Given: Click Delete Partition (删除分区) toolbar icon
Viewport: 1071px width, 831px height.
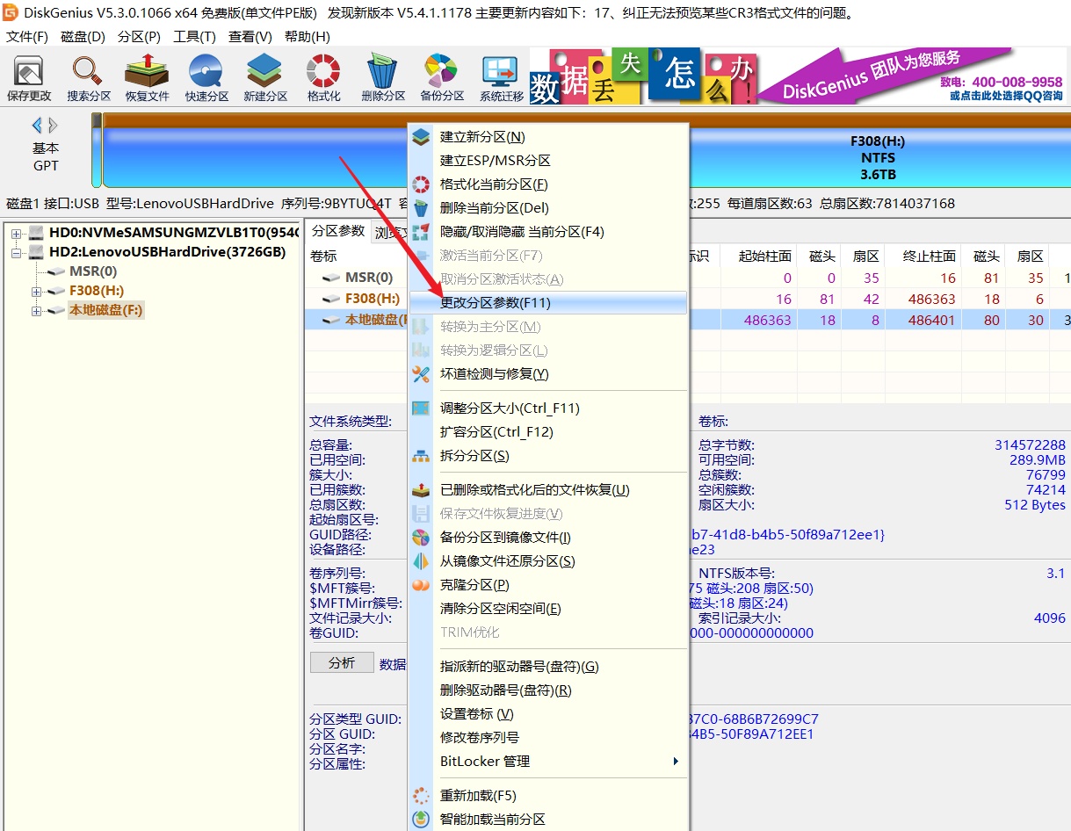Looking at the screenshot, I should pos(383,77).
